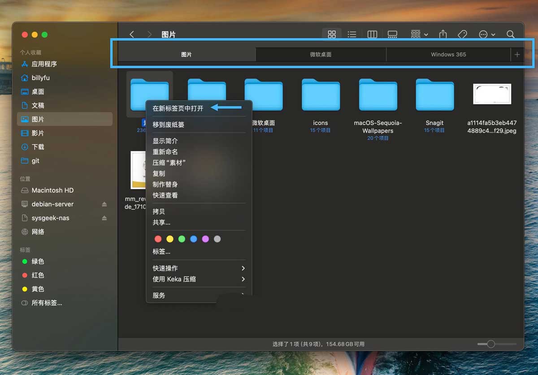Click the Share toolbar icon
Viewport: 538px width, 375px height.
pyautogui.click(x=443, y=34)
